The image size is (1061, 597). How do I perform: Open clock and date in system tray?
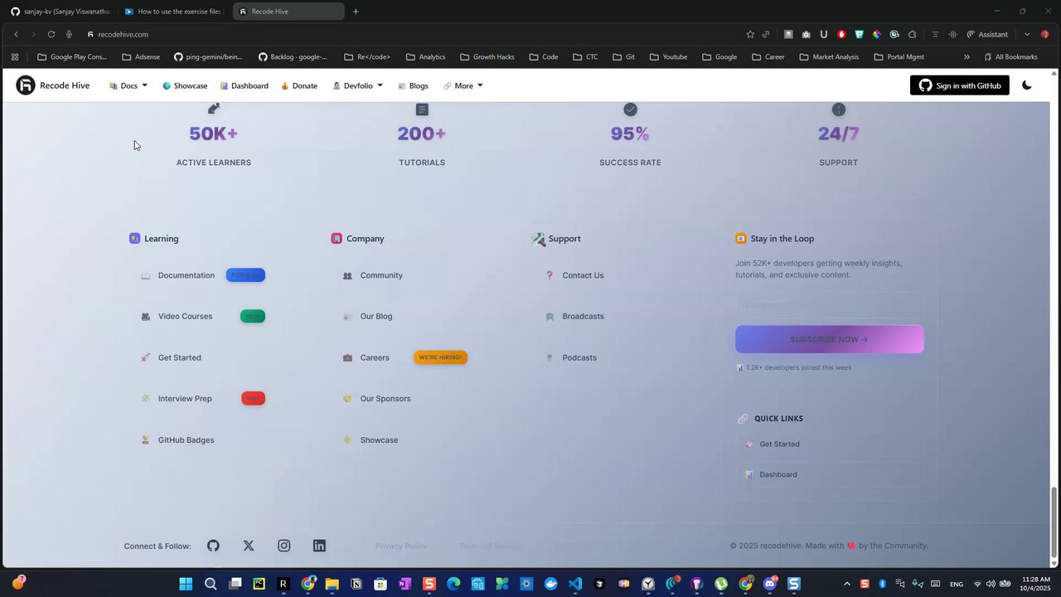(x=1035, y=584)
